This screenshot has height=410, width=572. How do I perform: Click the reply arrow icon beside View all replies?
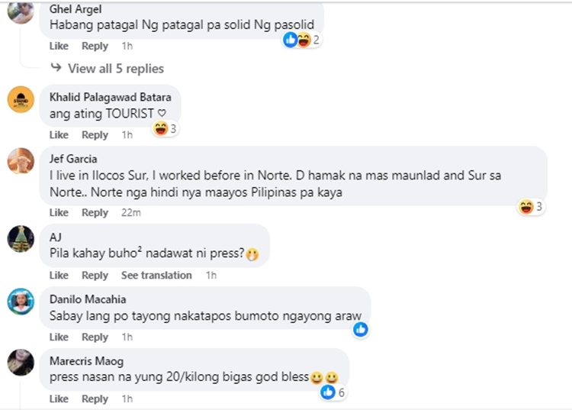56,67
